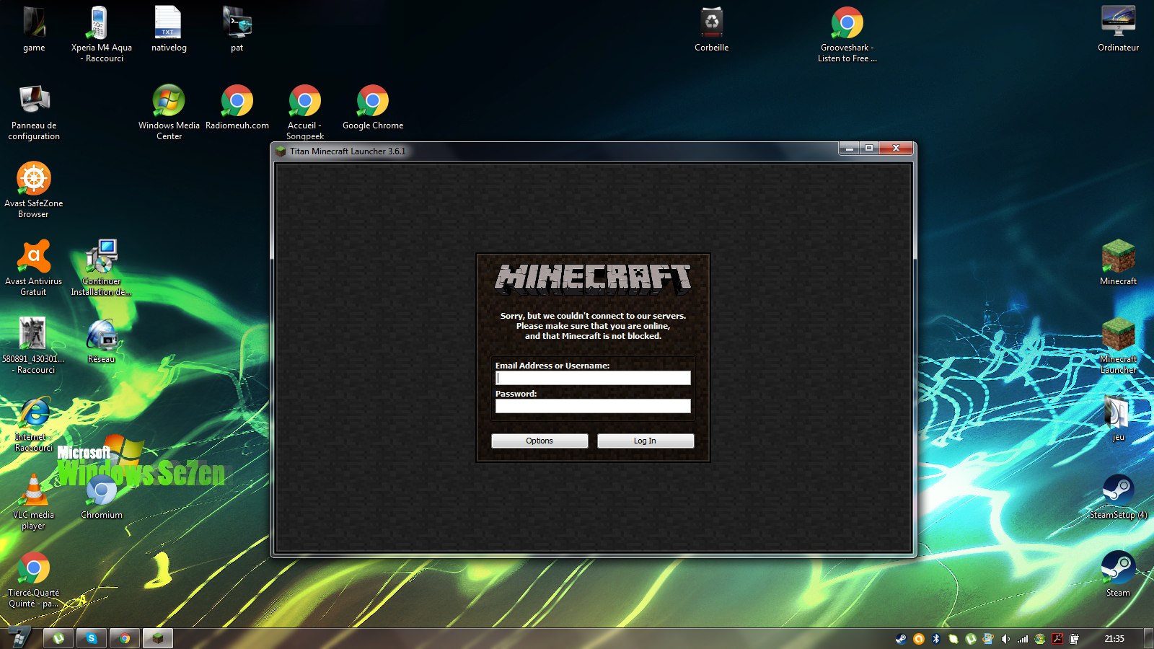The image size is (1154, 649).
Task: Select the Radiomeuh.com shortcut icon
Action: point(237,107)
